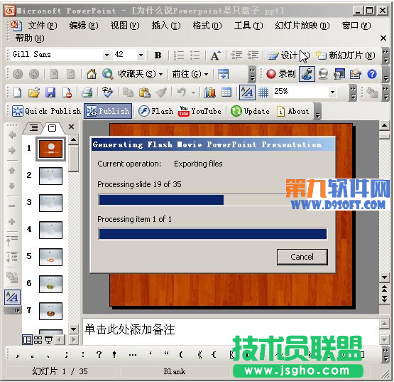This screenshot has width=394, height=382.
Task: Toggle the highlighted recording toolbar icon
Action: coord(307,74)
